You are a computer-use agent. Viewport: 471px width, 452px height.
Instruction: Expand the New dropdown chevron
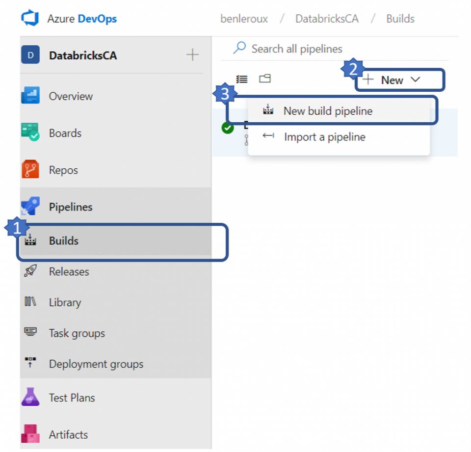tap(417, 80)
